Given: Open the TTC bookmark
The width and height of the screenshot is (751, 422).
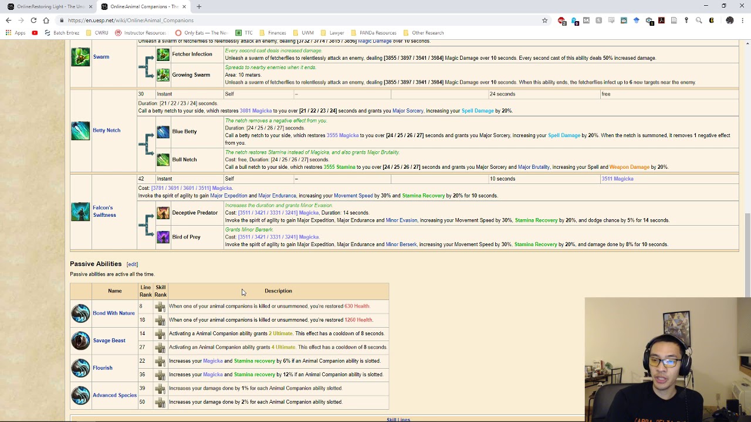Looking at the screenshot, I should (x=244, y=33).
